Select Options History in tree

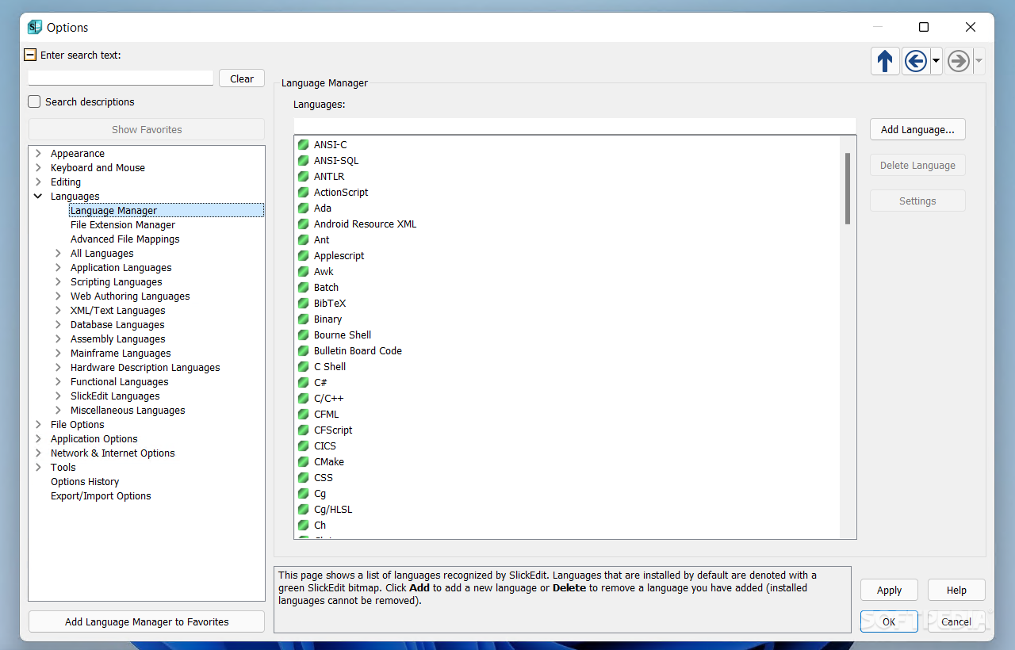pyautogui.click(x=85, y=482)
